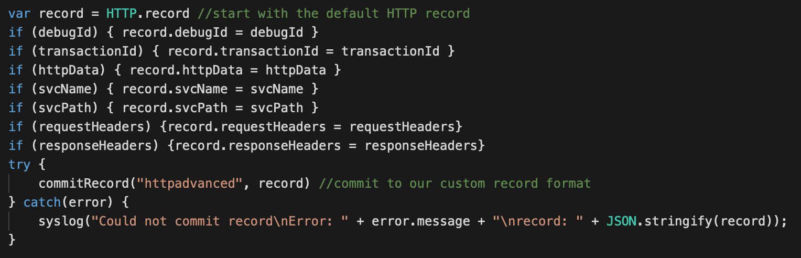801x258 pixels.
Task: Place cursor on HTTP in HTTP.record
Action: point(121,13)
